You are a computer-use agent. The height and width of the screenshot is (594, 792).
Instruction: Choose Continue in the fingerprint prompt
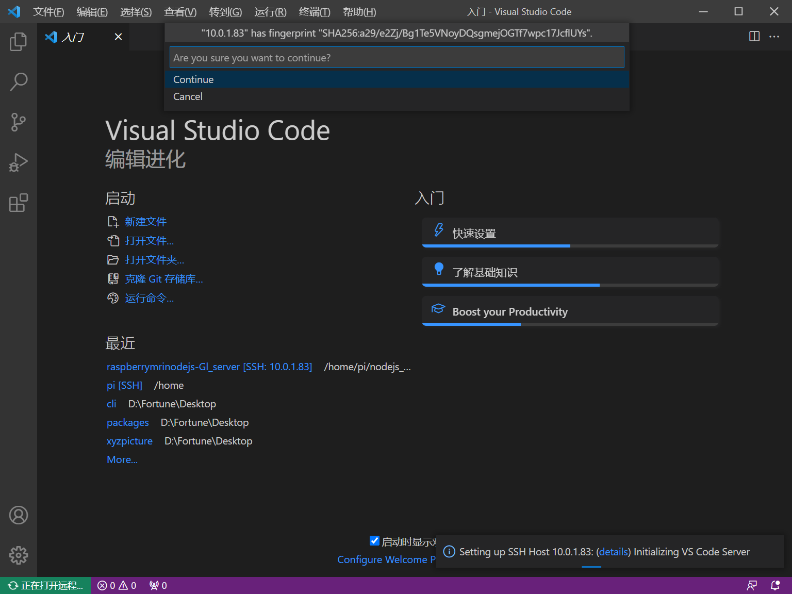pos(397,79)
